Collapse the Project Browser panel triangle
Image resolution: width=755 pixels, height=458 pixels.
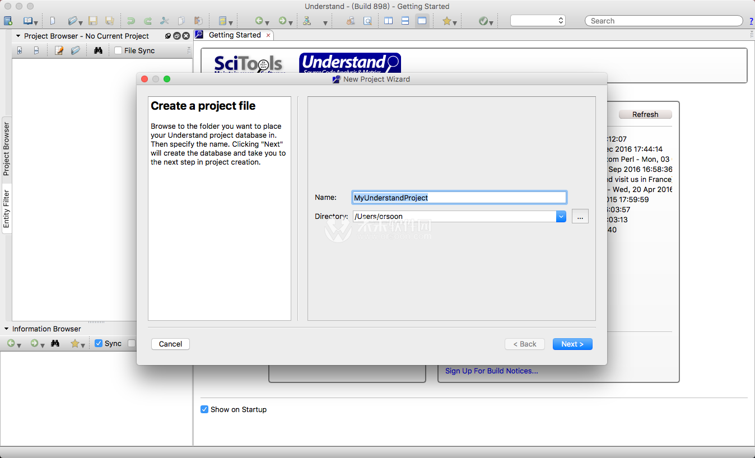[x=18, y=36]
